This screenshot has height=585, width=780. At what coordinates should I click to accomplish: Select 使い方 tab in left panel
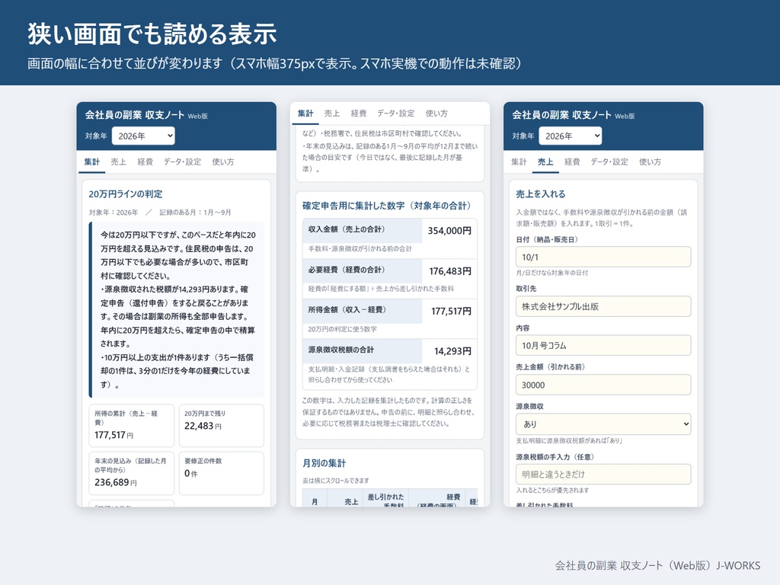pyautogui.click(x=223, y=162)
